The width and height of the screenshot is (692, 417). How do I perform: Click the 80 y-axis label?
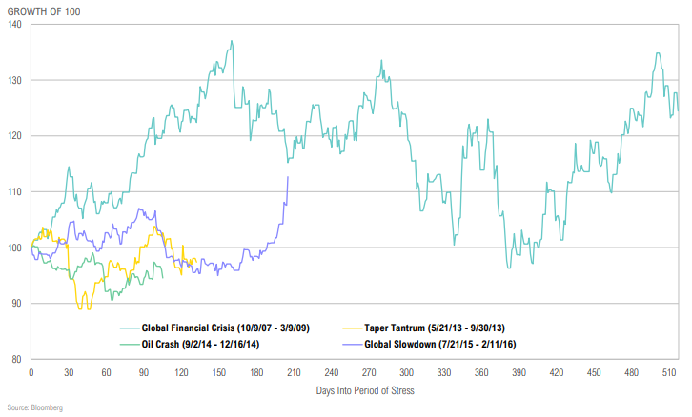click(17, 359)
